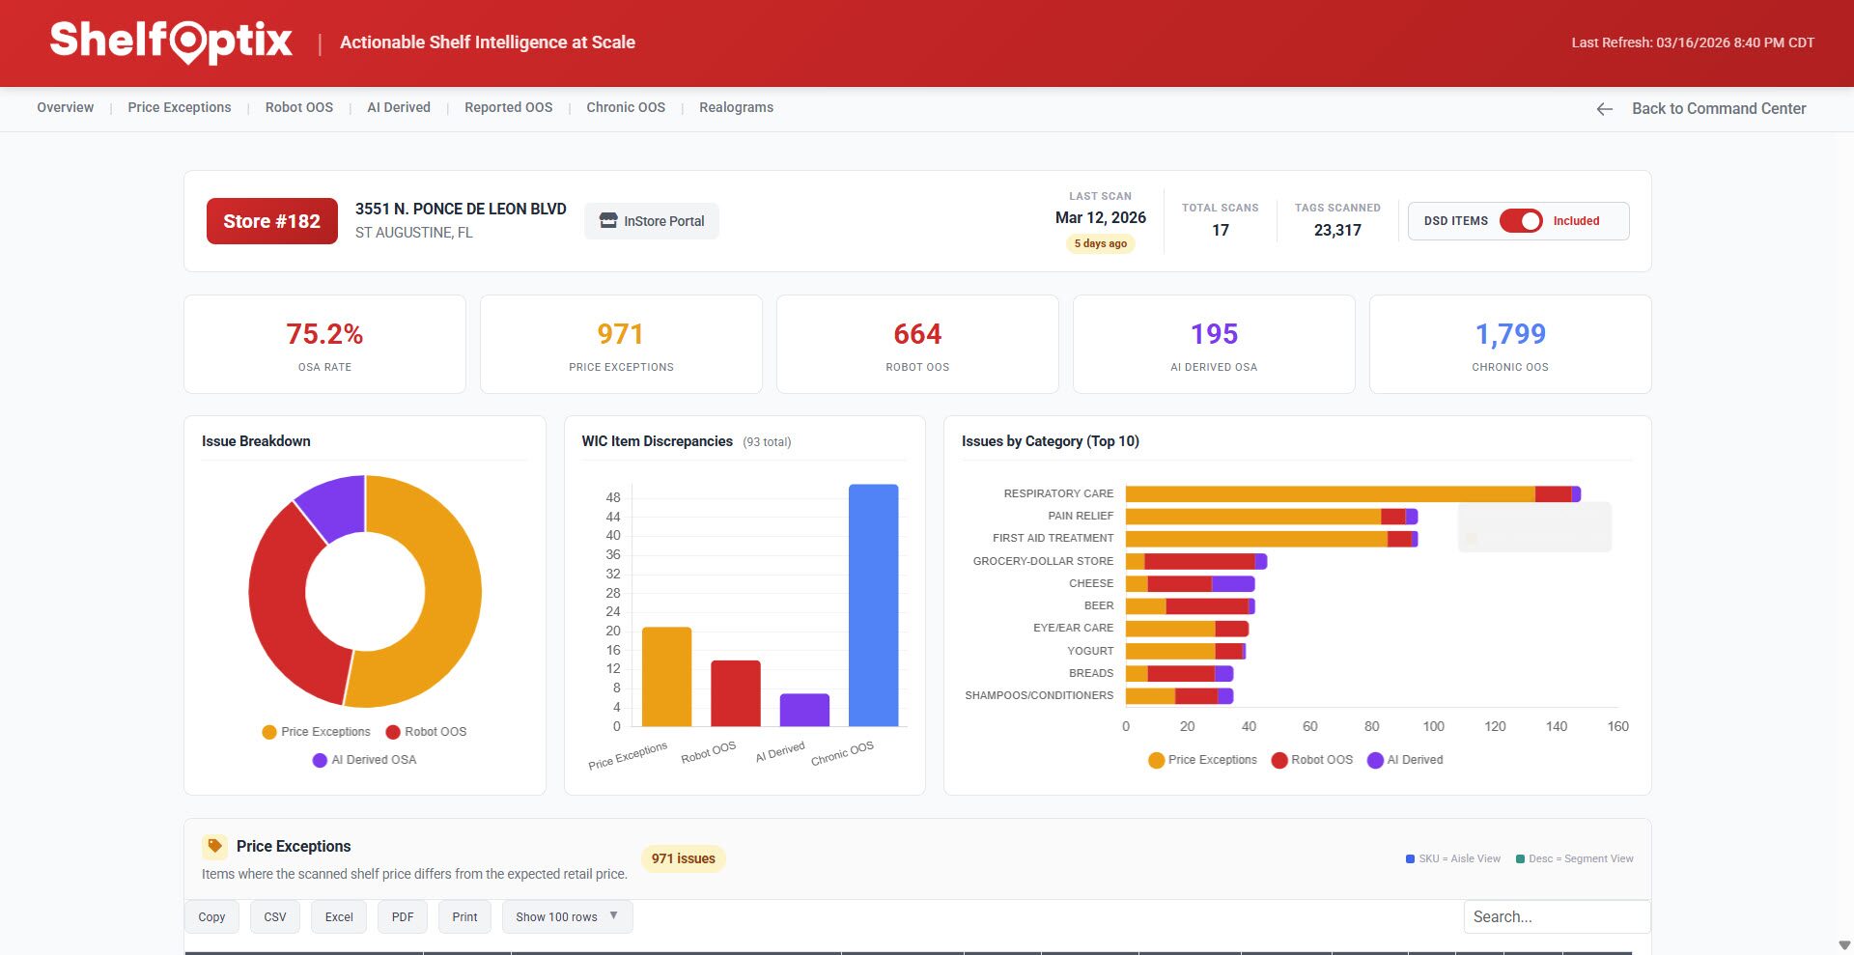Export table as CSV
The height and width of the screenshot is (955, 1854).
275,917
